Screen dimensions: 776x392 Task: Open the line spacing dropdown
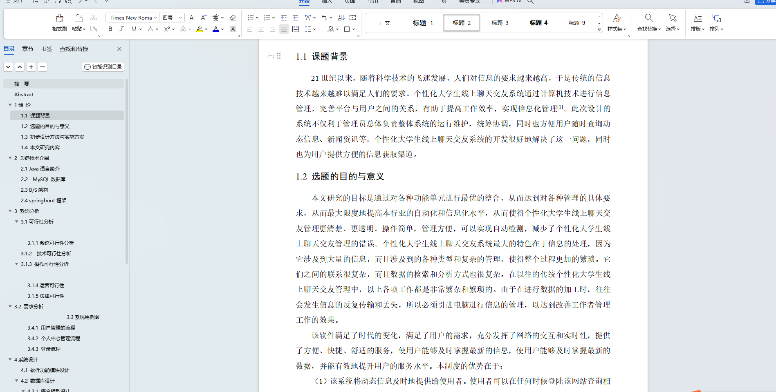click(310, 29)
